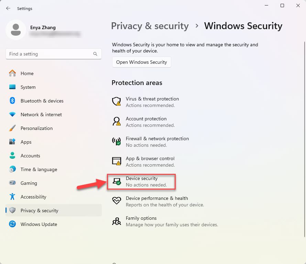Click the App & browser control icon
Image resolution: width=306 pixels, height=264 pixels.
(x=117, y=161)
